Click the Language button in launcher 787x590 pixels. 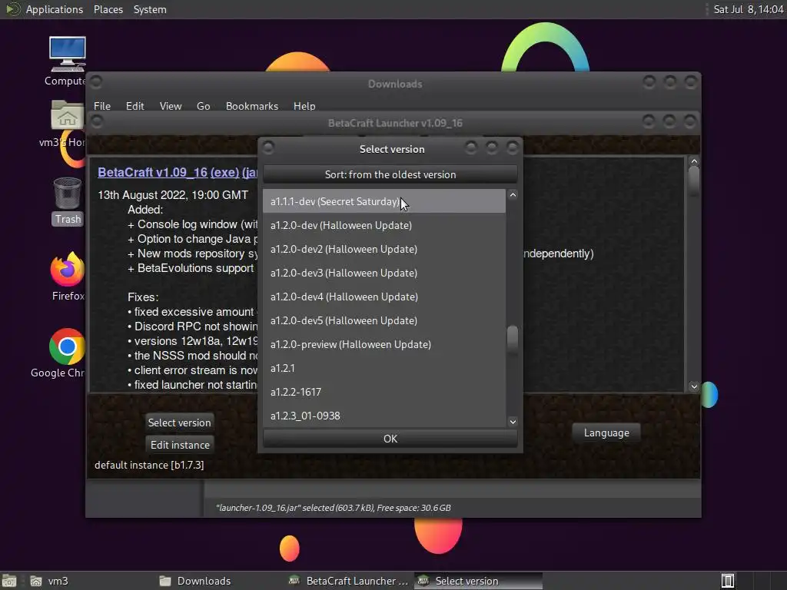click(606, 433)
